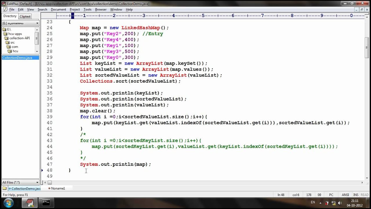The width and height of the screenshot is (371, 209).
Task: Open the Window menu
Action: 116,10
